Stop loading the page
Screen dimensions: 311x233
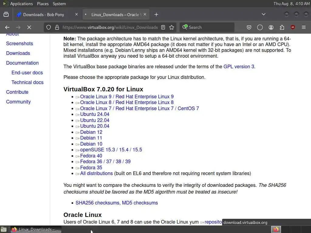(29, 27)
